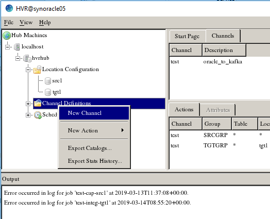Click the hvrhub hub database icon
Screen dimensions: 270x219
pos(27,58)
